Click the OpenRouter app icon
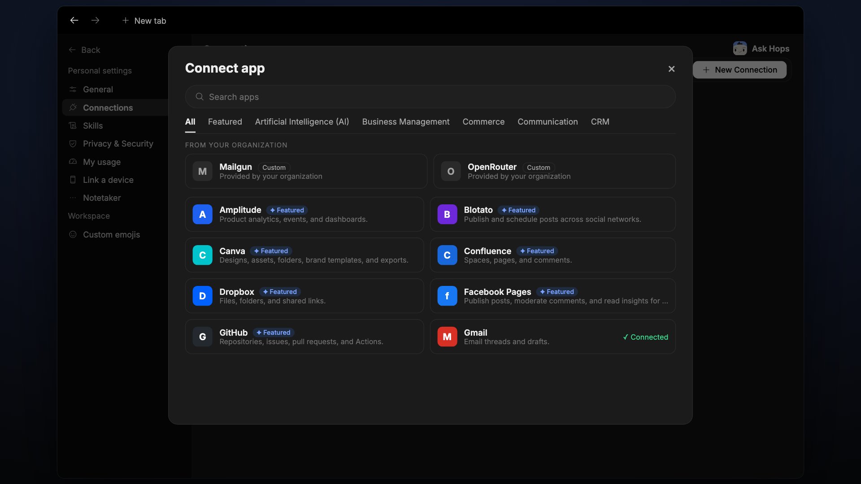861x484 pixels. pos(451,171)
